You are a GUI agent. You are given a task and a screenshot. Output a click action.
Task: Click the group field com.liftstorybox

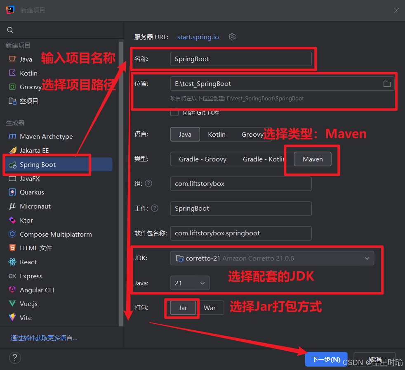[241, 184]
